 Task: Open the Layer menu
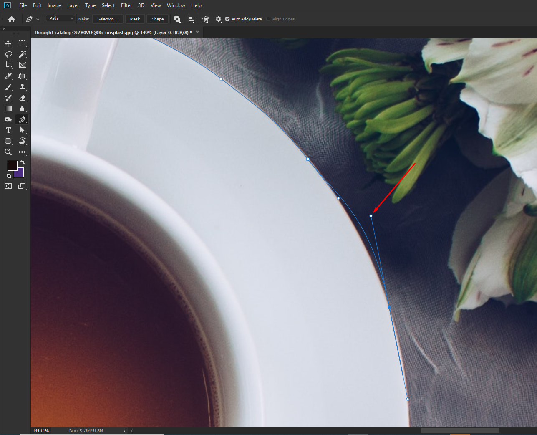[73, 5]
